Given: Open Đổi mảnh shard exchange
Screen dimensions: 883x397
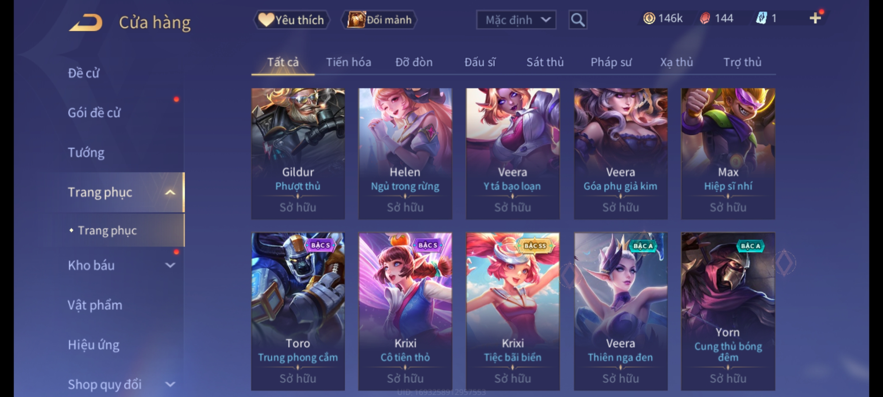Looking at the screenshot, I should [x=379, y=20].
